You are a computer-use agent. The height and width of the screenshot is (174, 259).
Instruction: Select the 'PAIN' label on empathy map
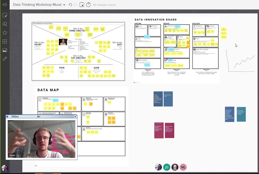[x=62, y=68]
